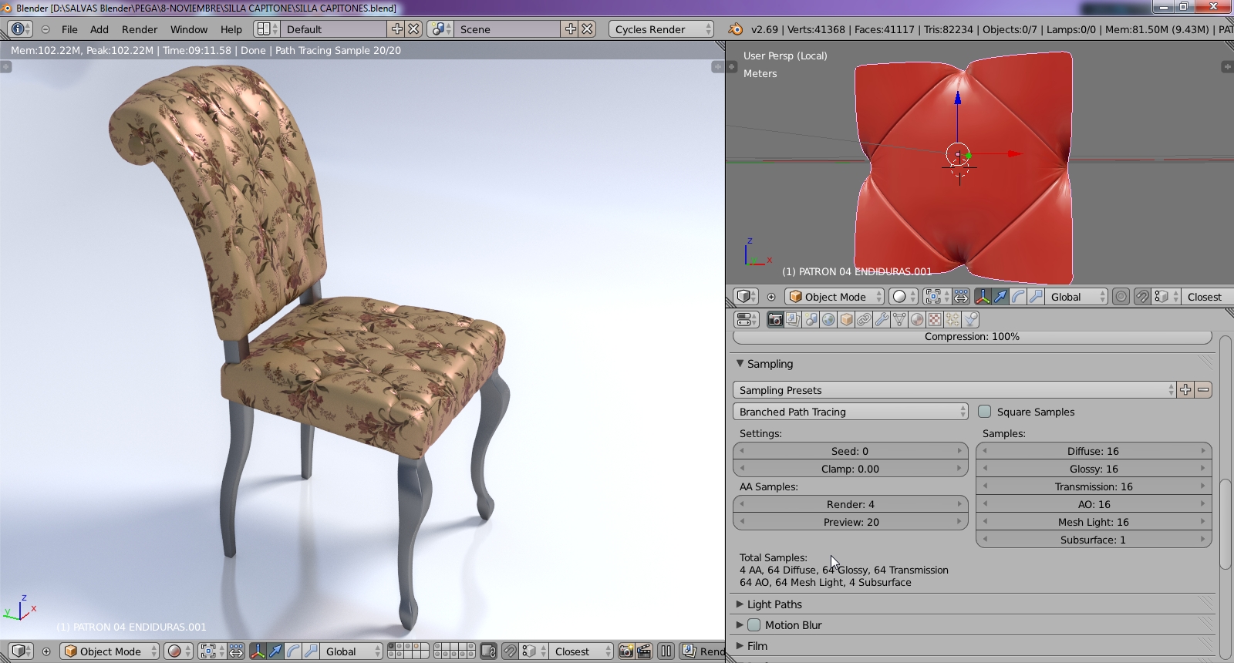Select scale manipulator in right viewport header
Viewport: 1234px width, 663px height.
click(1036, 297)
